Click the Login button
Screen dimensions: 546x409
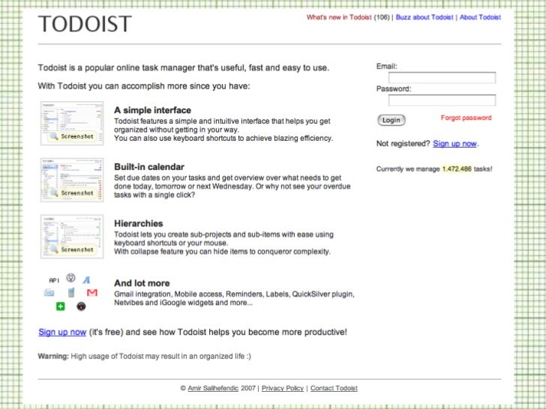(391, 121)
